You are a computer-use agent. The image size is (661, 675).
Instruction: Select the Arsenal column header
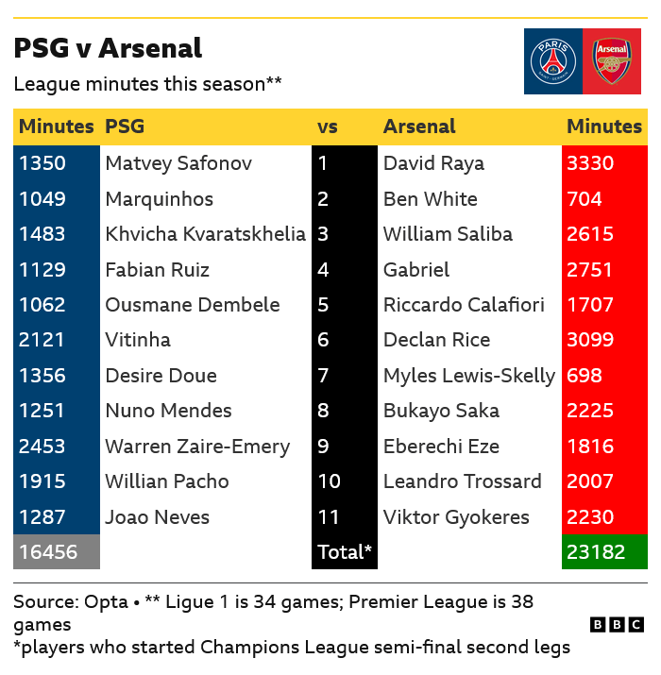(419, 127)
